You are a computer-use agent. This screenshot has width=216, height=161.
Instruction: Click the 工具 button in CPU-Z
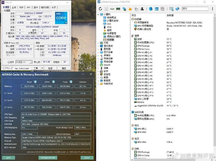(36, 68)
